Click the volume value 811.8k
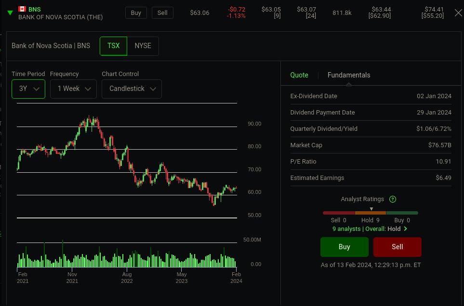Viewport: 464px width, 306px height. [x=342, y=13]
